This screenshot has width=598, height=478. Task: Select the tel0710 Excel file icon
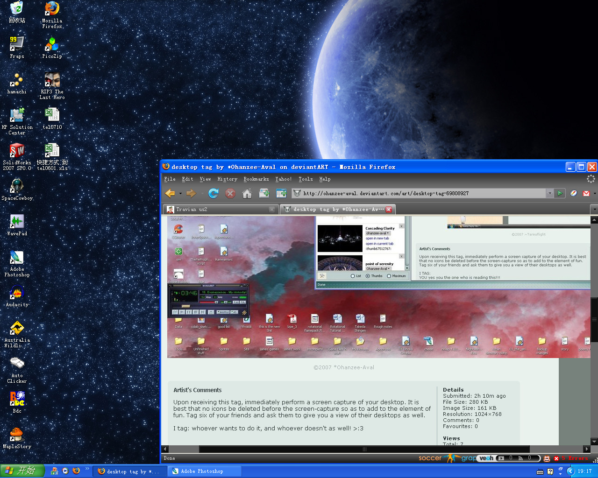52,118
